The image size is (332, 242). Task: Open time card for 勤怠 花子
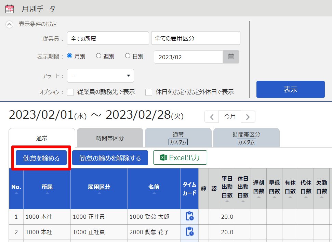(x=189, y=232)
